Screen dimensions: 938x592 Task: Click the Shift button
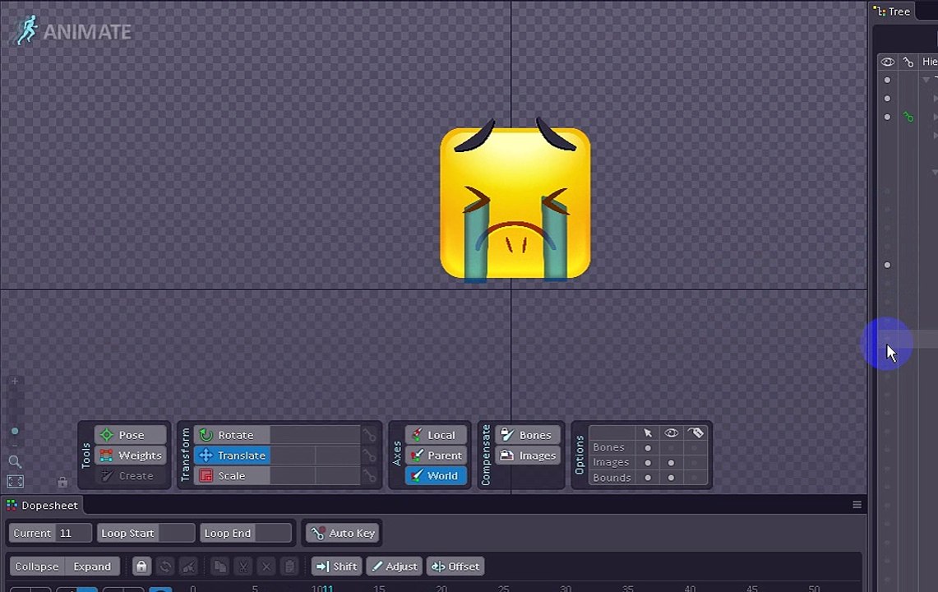click(337, 567)
